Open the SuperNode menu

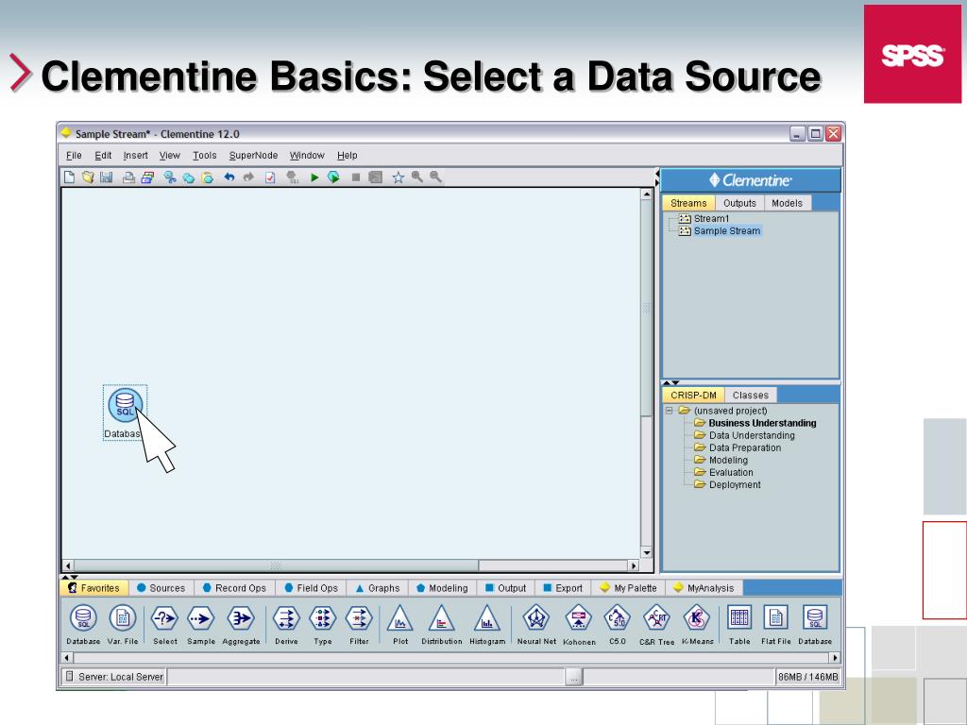point(253,156)
